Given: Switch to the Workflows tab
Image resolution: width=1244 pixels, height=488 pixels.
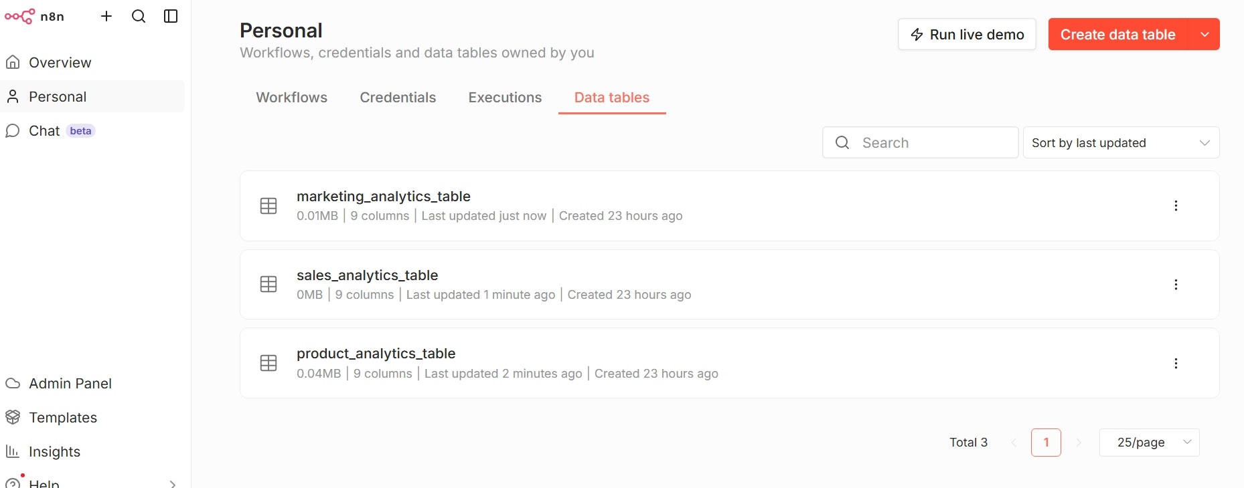Looking at the screenshot, I should [291, 98].
